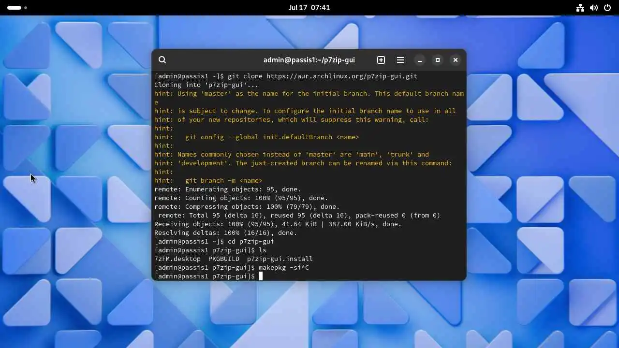Screen dimensions: 619x348
Task: Click the 'Receiving objects: 100%' line
Action: [x=278, y=224]
